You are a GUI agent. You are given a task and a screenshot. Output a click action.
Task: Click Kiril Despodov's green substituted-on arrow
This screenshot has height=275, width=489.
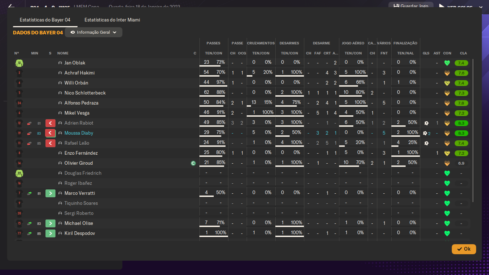[x=50, y=233]
